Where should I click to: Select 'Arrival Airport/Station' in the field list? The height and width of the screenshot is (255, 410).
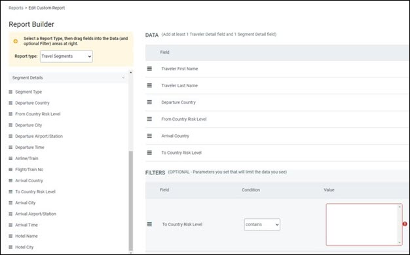pos(35,214)
